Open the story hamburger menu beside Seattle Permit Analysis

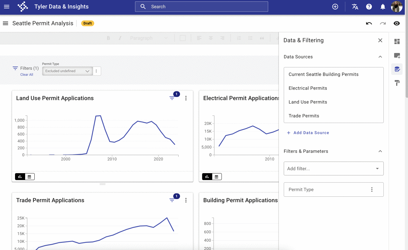(5, 23)
